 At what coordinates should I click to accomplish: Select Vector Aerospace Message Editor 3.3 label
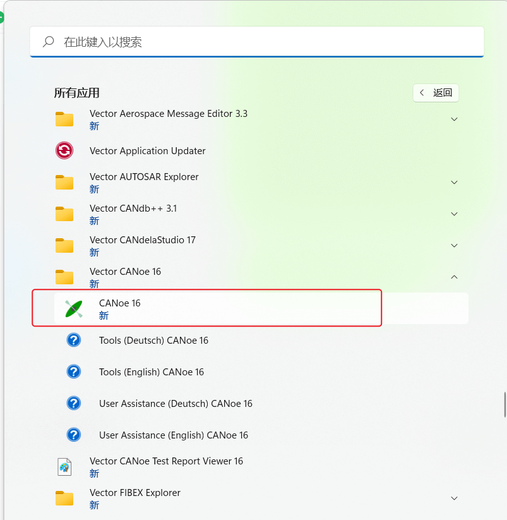[x=169, y=114]
